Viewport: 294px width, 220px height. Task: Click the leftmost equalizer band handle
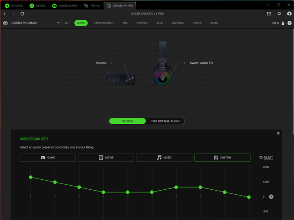click(31, 177)
